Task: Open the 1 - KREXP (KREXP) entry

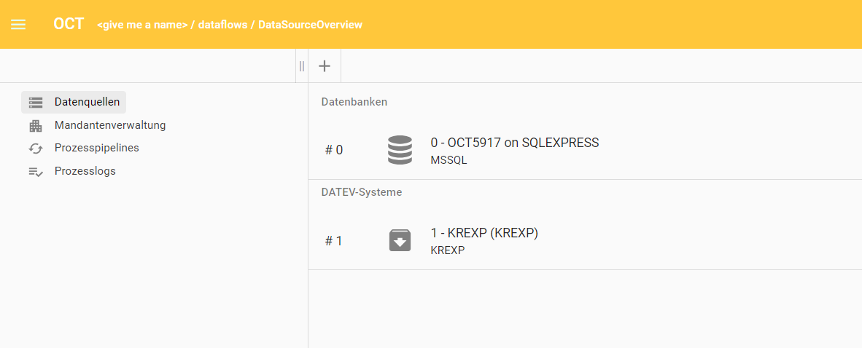Action: [x=484, y=233]
